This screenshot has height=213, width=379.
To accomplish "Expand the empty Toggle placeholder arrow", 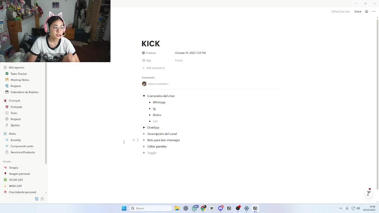I will coord(144,153).
